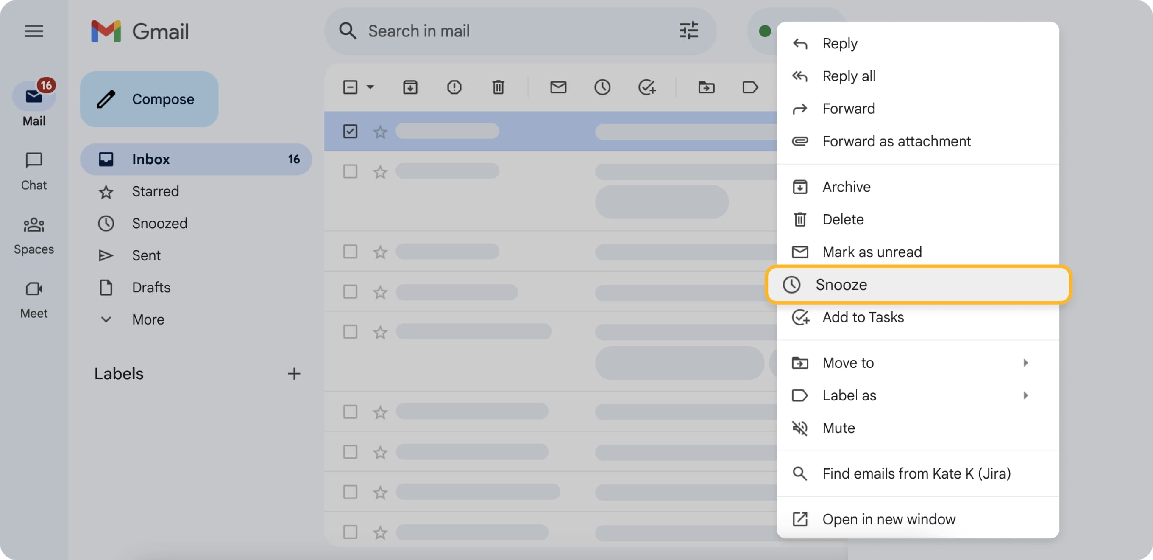Expand the More labels section
The image size is (1153, 560).
(x=148, y=319)
